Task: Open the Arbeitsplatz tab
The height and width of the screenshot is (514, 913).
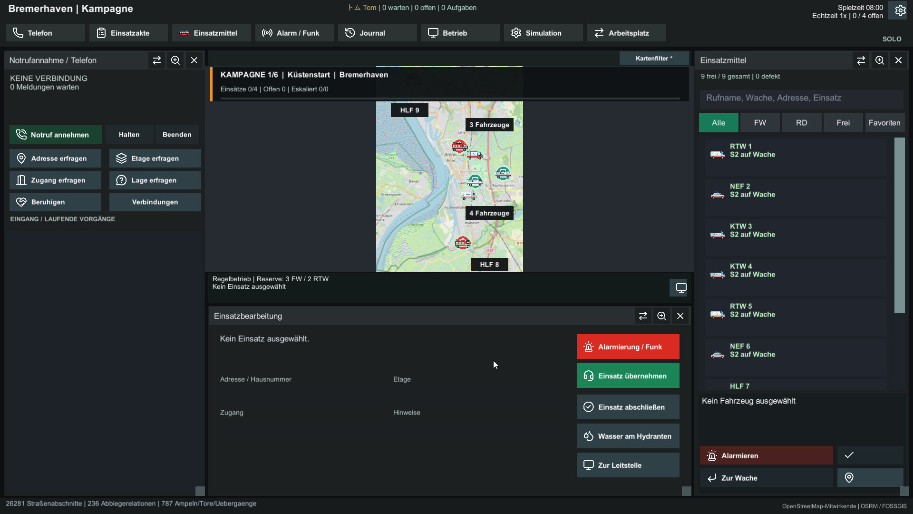Action: (627, 33)
